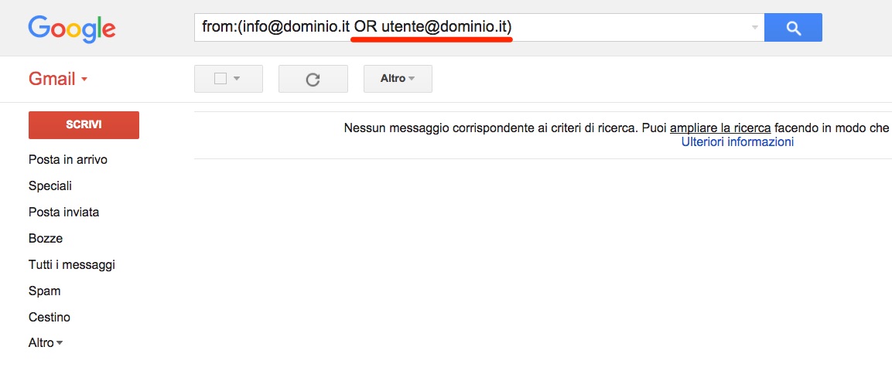Click the blue search magnifier button
Image resolution: width=892 pixels, height=381 pixels.
coord(793,27)
